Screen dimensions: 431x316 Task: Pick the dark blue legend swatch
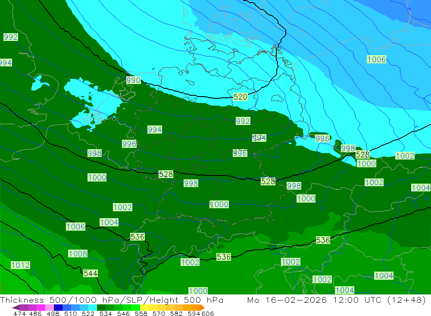click(x=58, y=307)
